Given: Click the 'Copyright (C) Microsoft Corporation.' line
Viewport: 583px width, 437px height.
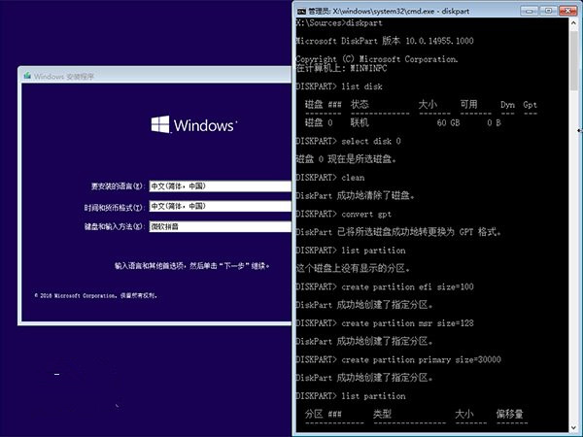Looking at the screenshot, I should [x=377, y=59].
